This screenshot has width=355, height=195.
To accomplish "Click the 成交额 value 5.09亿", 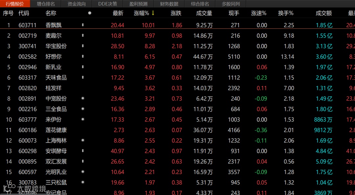I will pos(324,162).
